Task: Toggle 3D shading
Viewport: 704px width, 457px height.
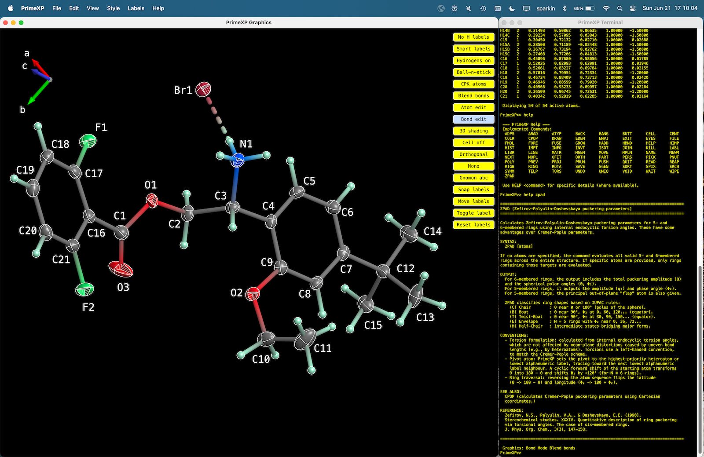Action: click(x=473, y=131)
